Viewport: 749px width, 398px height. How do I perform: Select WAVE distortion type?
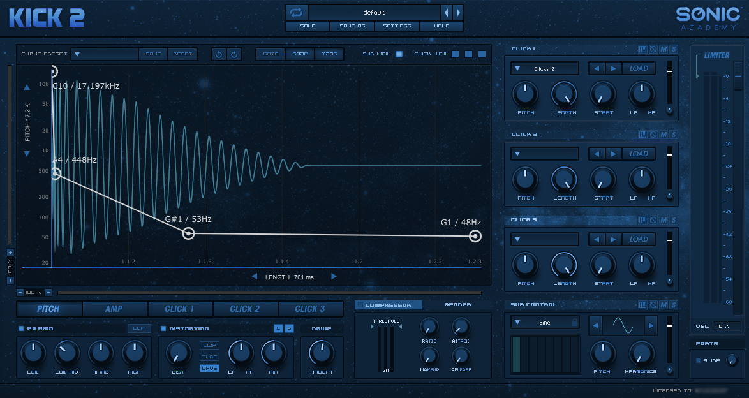(209, 369)
